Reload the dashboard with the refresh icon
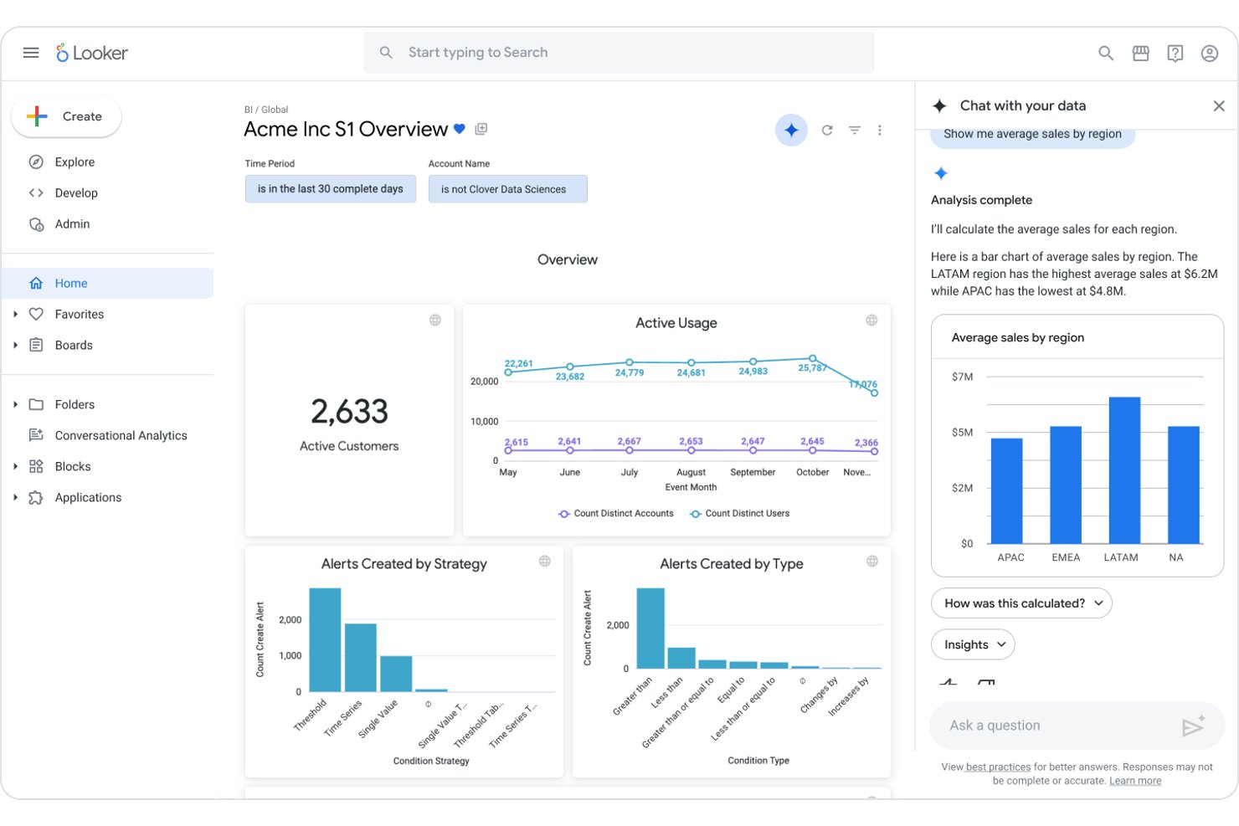 click(827, 130)
